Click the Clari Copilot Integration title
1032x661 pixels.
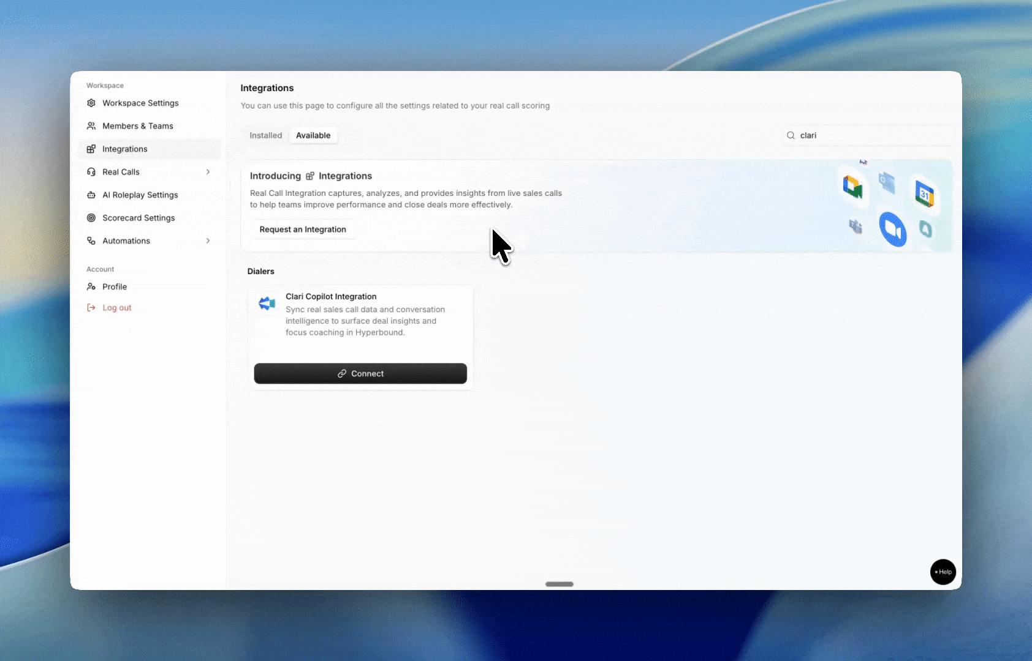click(x=331, y=296)
